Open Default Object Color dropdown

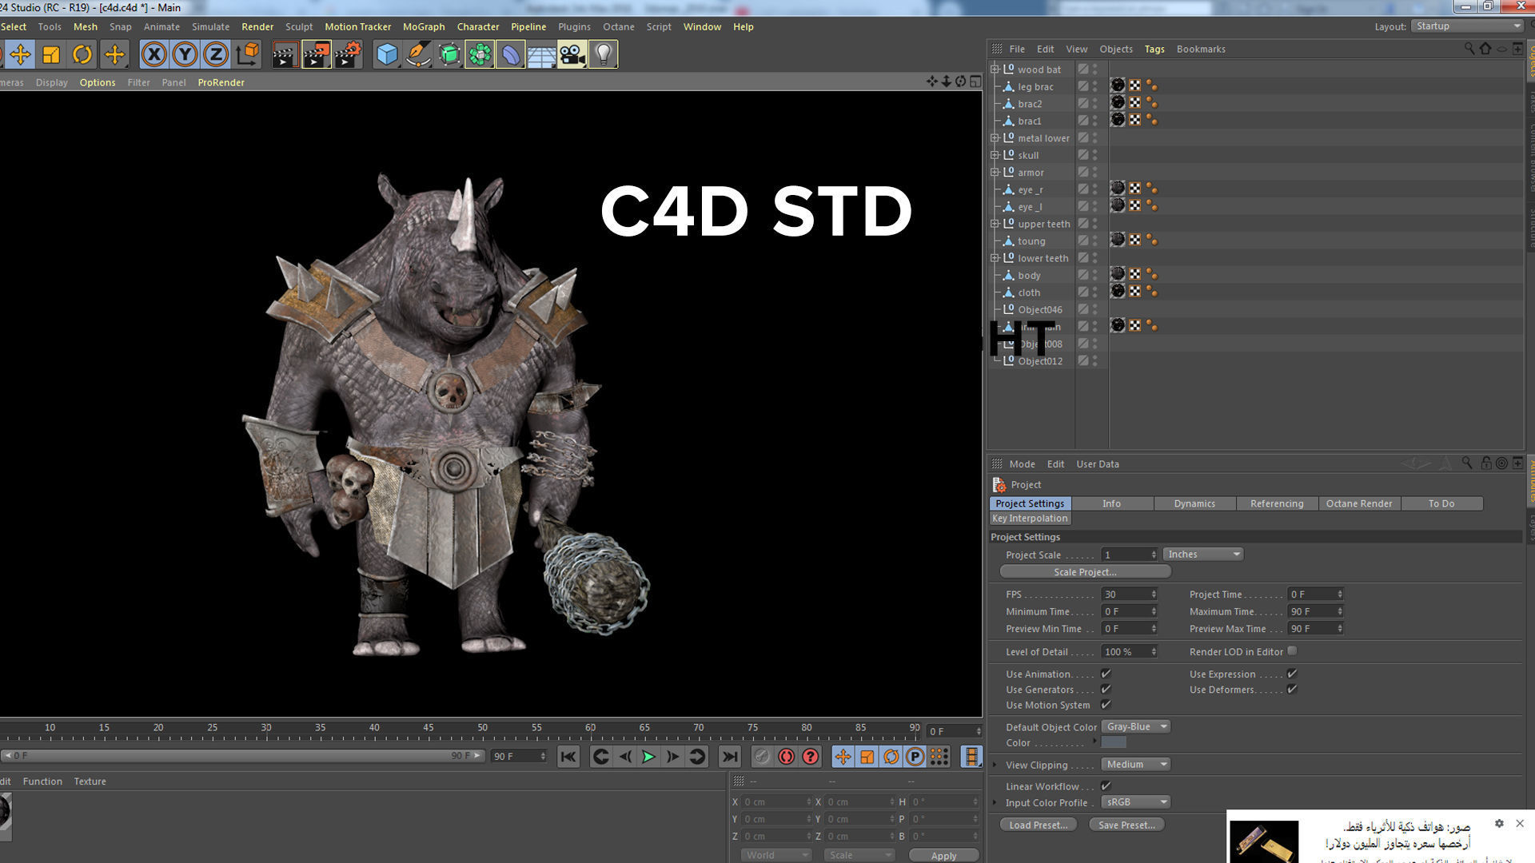pyautogui.click(x=1136, y=726)
